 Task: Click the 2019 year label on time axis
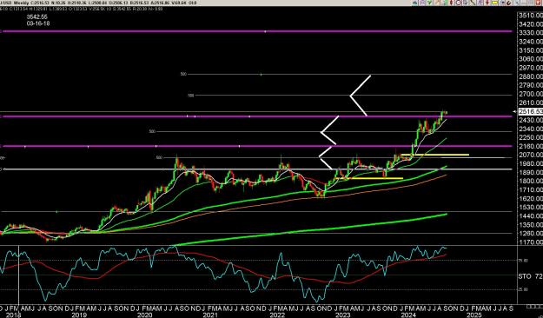tap(79, 315)
